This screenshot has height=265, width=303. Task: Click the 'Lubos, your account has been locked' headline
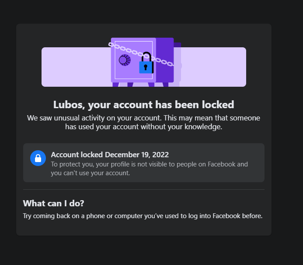pos(144,105)
